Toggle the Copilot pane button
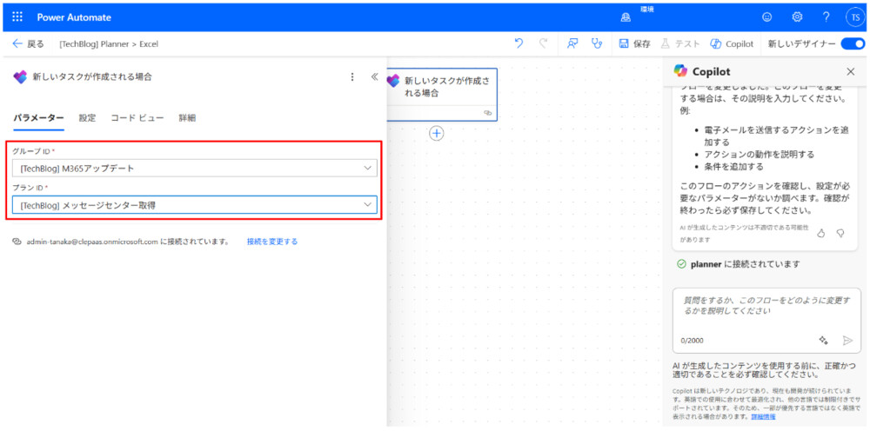870x431 pixels. coord(732,43)
